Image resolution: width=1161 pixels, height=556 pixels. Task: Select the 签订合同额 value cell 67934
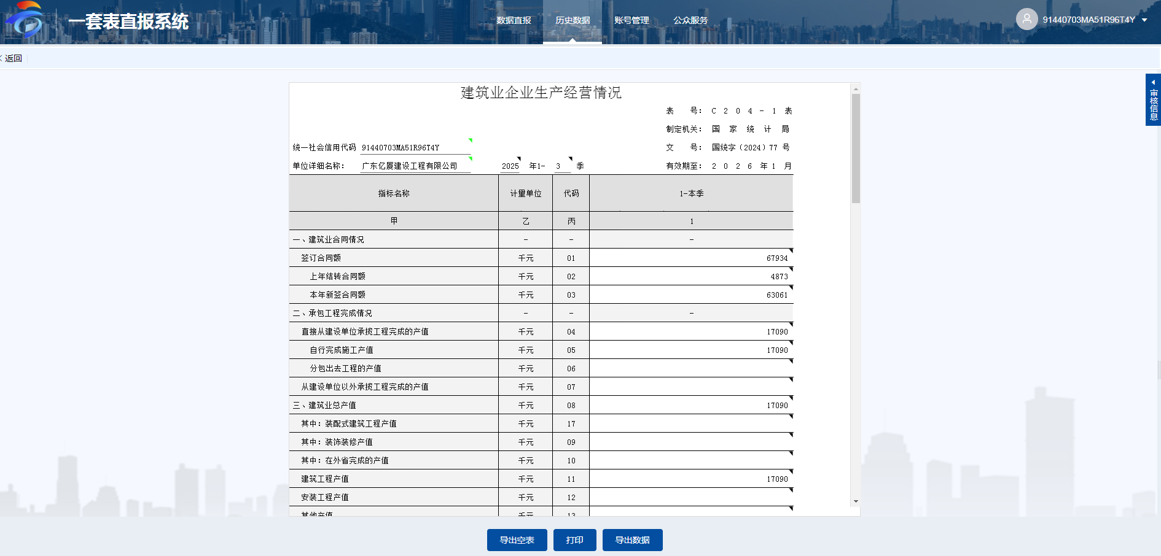click(690, 258)
